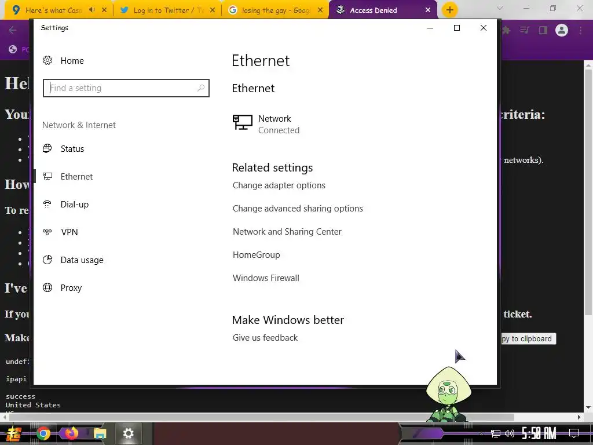Click the browser back arrow
The width and height of the screenshot is (593, 445).
13,30
